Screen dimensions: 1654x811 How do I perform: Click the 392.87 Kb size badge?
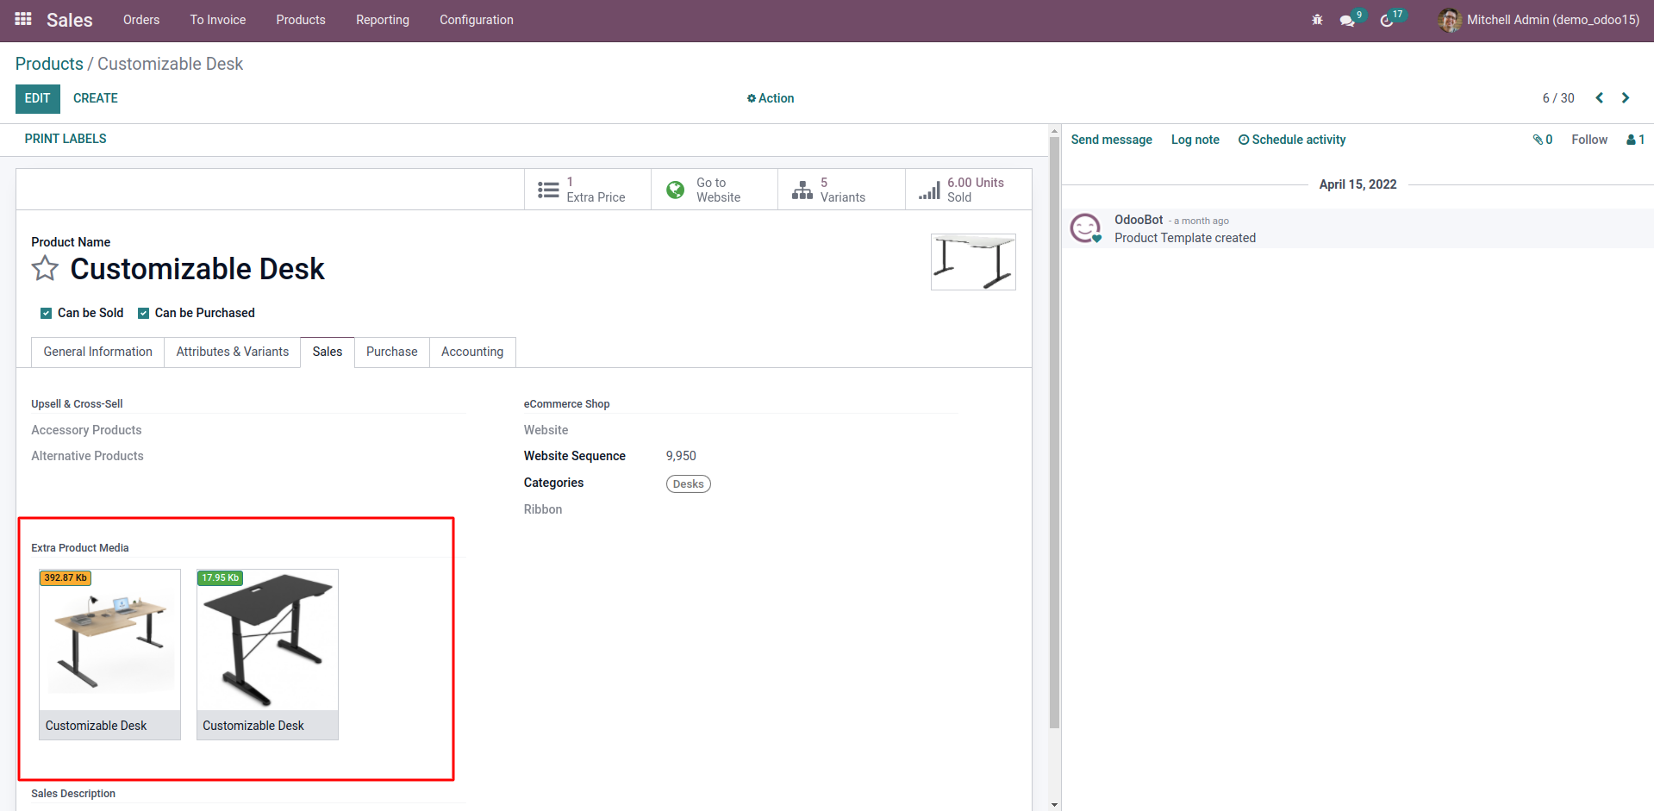(66, 578)
